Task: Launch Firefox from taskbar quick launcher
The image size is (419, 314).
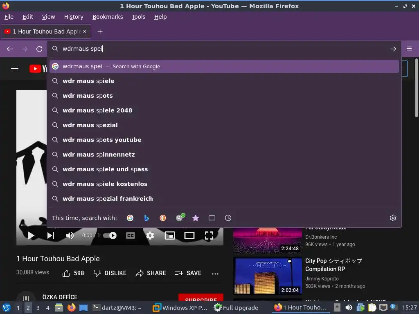Action: tap(71, 308)
